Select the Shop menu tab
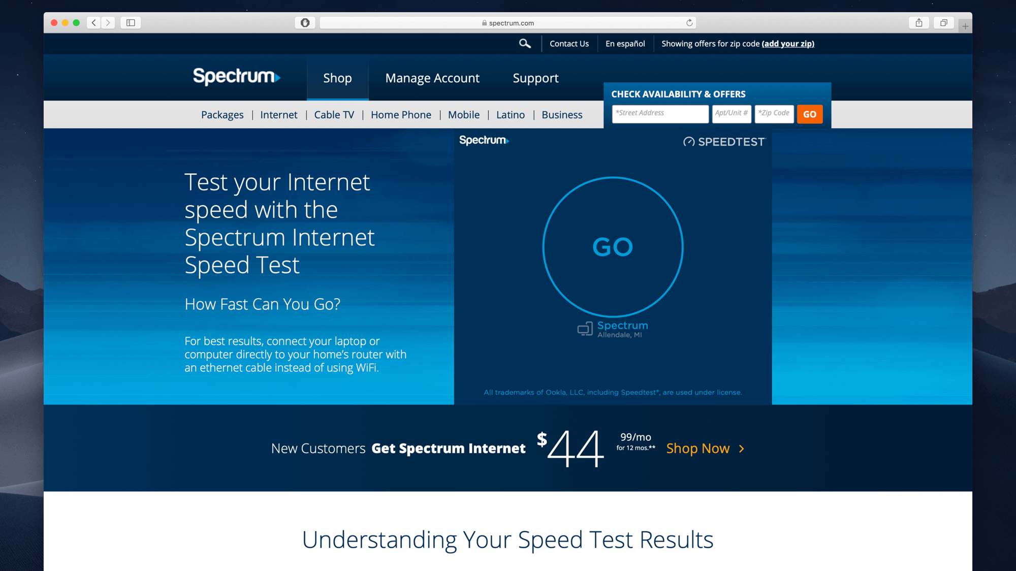Image resolution: width=1016 pixels, height=571 pixels. point(337,78)
